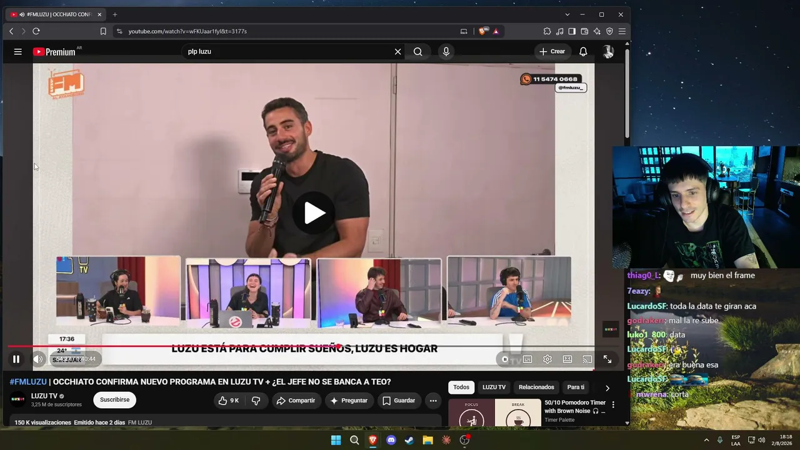The width and height of the screenshot is (800, 450).
Task: Open Brave Wallet
Action: pyautogui.click(x=584, y=31)
